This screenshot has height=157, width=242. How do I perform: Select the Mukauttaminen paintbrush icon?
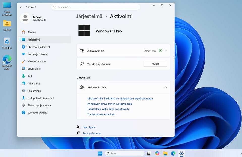click(23, 61)
